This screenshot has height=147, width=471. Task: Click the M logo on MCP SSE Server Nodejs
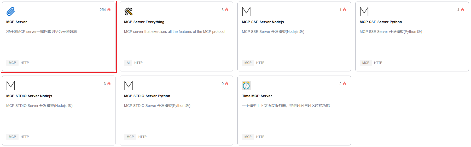click(246, 11)
